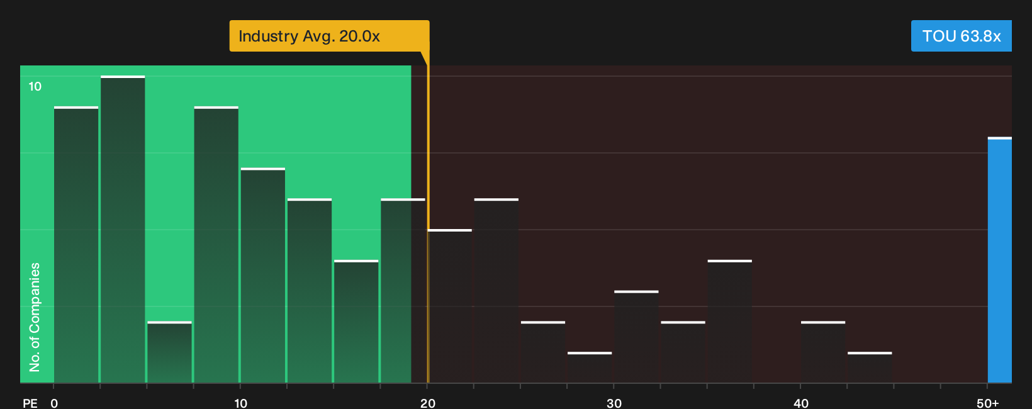Viewport: 1032px width, 409px height.
Task: Click the bar starting at PE 10
Action: (263, 276)
